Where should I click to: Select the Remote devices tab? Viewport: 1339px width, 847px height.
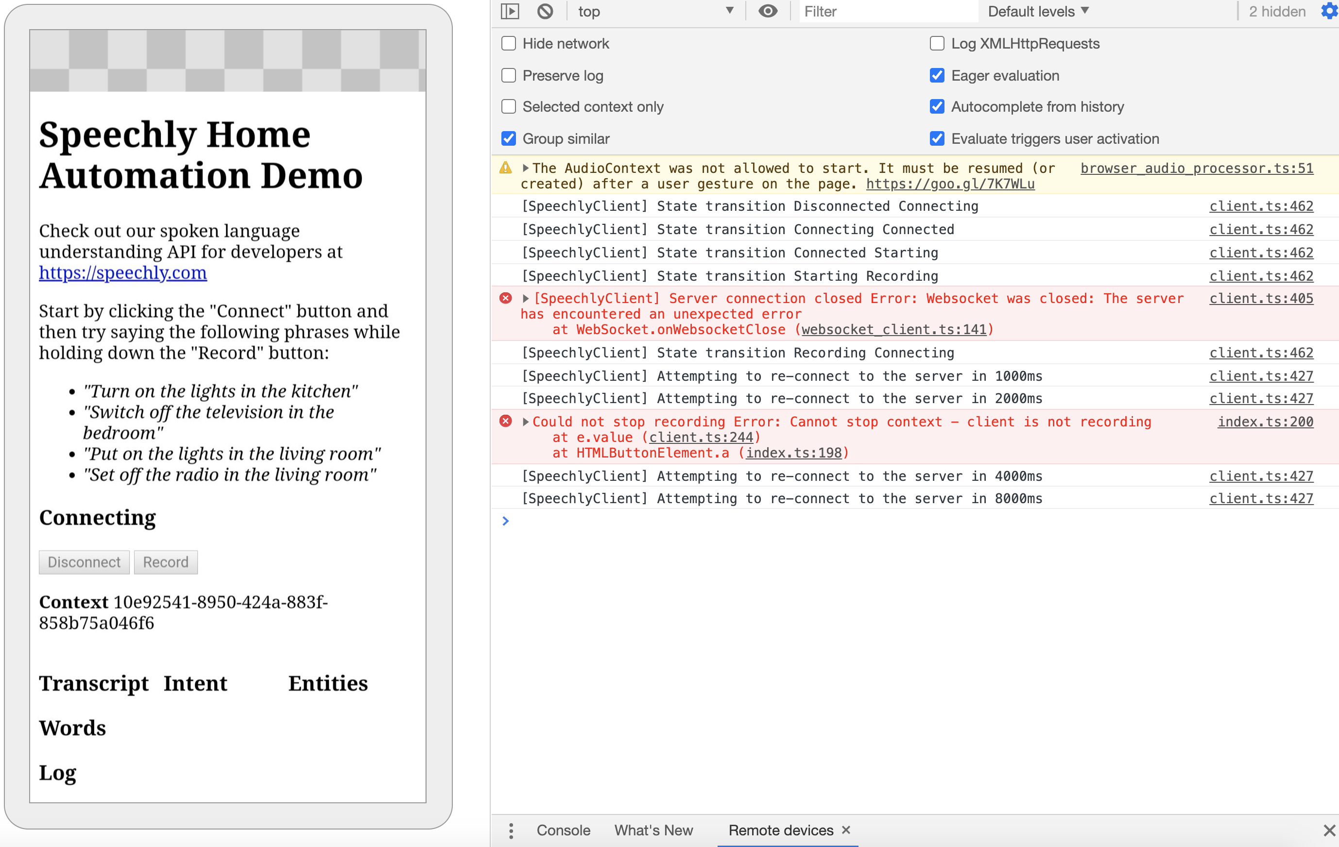pyautogui.click(x=780, y=830)
